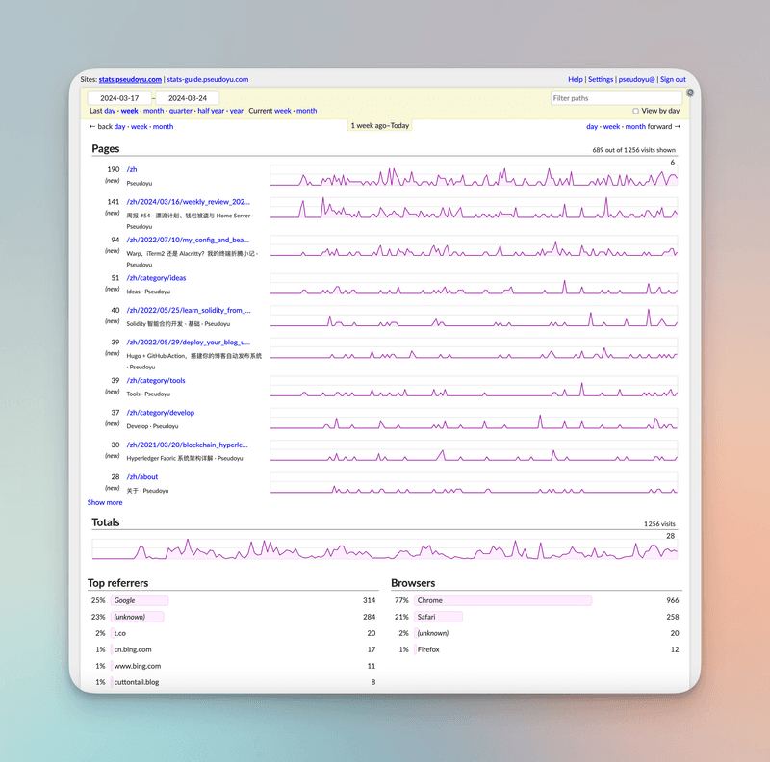Select Last month period link
The height and width of the screenshot is (762, 770).
[153, 111]
